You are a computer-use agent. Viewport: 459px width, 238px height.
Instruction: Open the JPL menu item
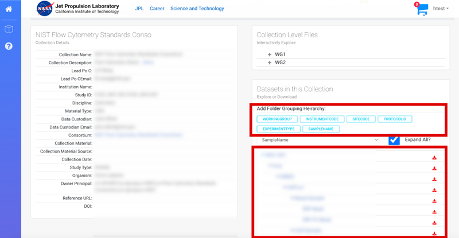pos(139,9)
